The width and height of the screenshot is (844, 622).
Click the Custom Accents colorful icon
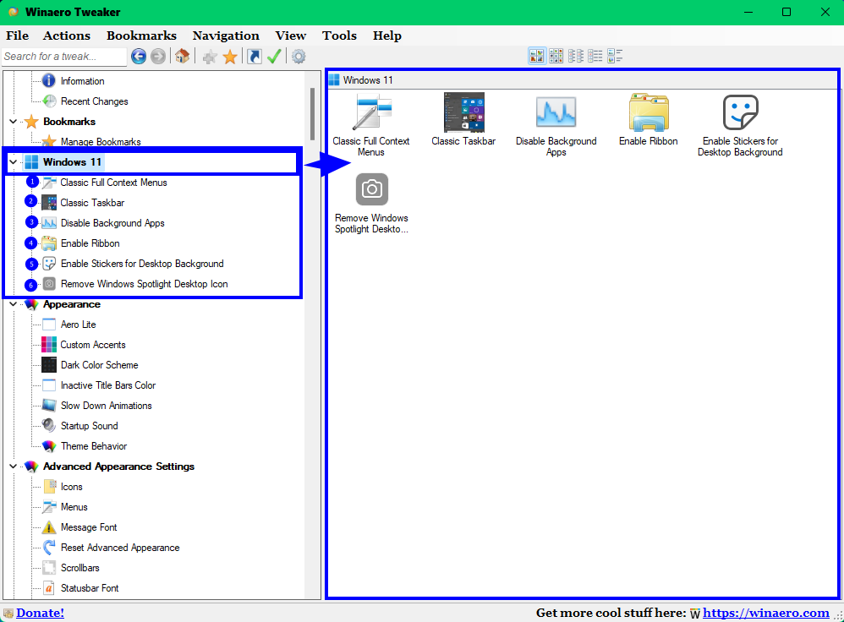point(49,344)
